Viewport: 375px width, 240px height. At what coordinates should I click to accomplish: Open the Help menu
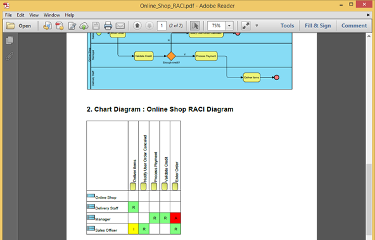pyautogui.click(x=70, y=15)
